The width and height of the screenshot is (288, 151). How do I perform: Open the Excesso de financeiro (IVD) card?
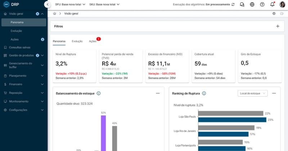tap(167, 66)
